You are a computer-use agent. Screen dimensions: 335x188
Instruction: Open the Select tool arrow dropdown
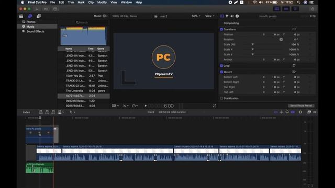pyautogui.click(x=72, y=112)
